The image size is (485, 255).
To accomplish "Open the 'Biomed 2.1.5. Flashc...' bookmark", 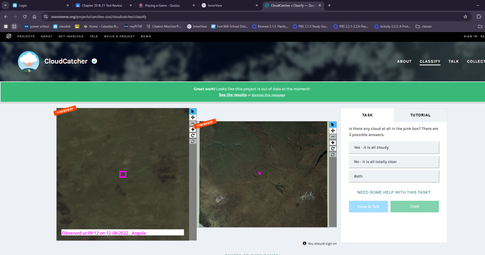I will tap(270, 26).
